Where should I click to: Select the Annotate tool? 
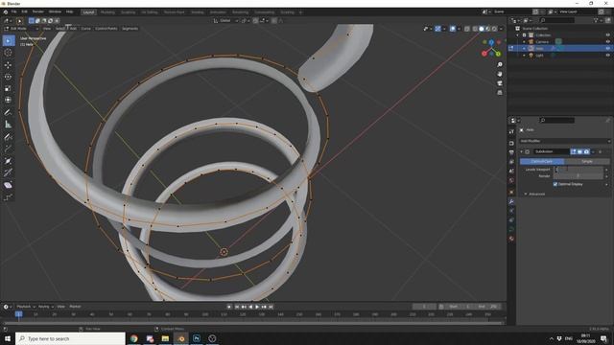pyautogui.click(x=9, y=113)
